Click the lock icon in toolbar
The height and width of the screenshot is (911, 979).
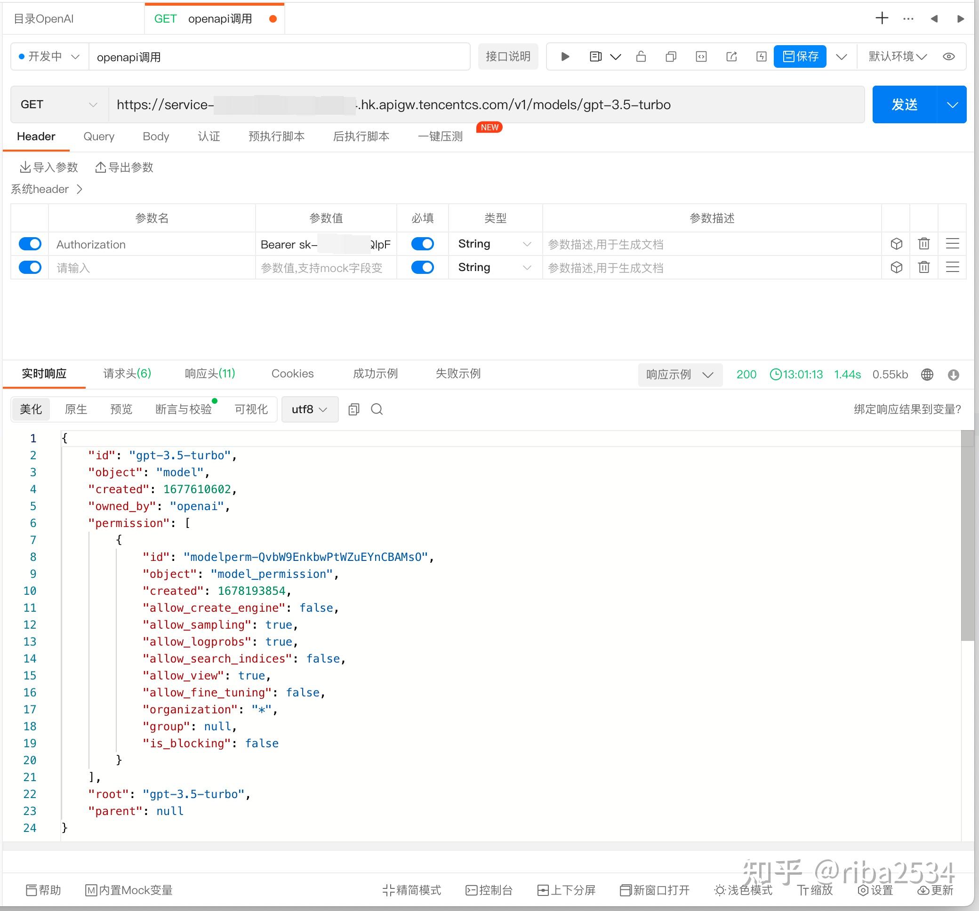pyautogui.click(x=641, y=56)
